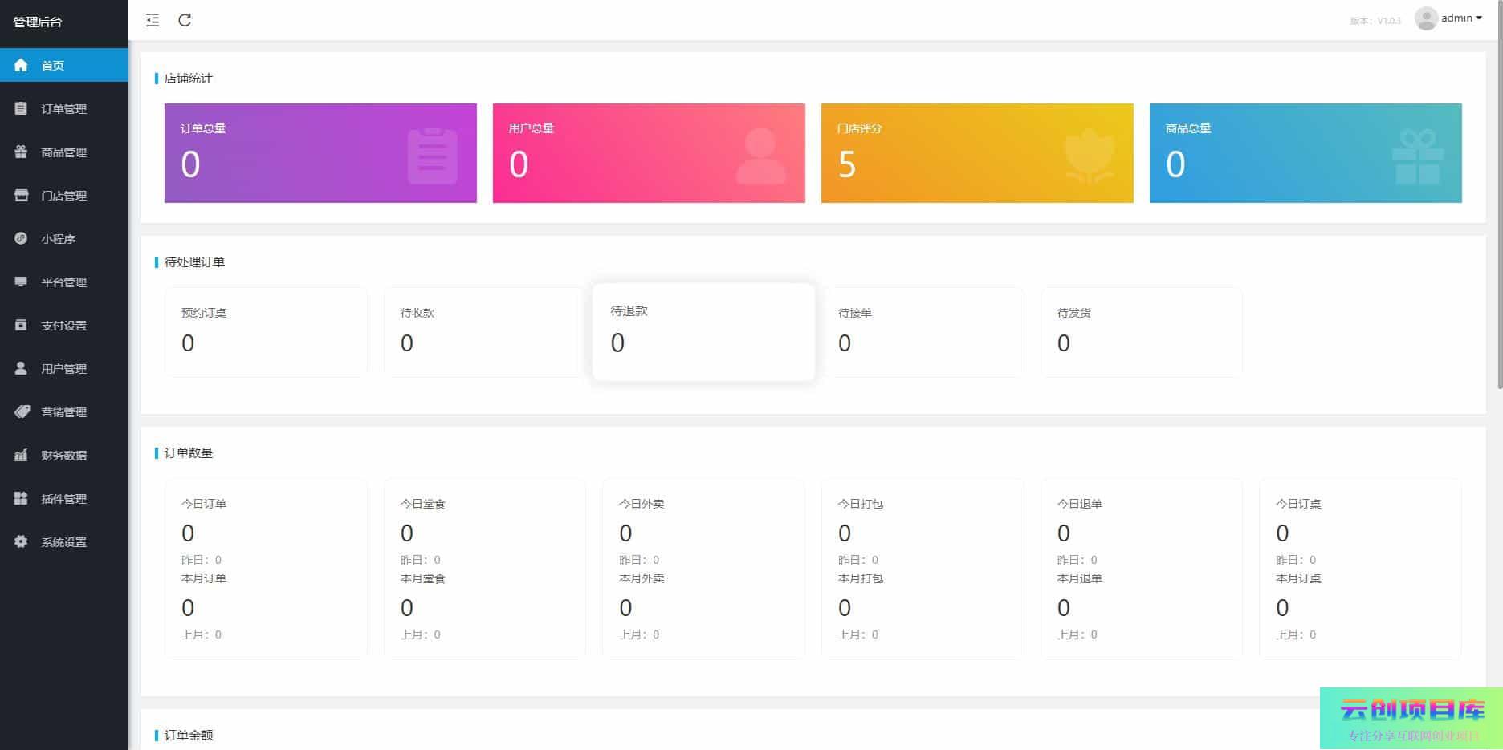The width and height of the screenshot is (1503, 750).
Task: Open the admin user dropdown
Action: pos(1460,18)
